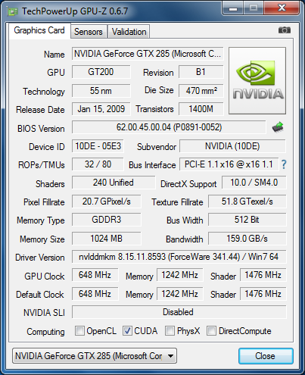This screenshot has height=375, width=305.
Task: Click GPU Clock row's Shader 1476 MHz
Action: pyautogui.click(x=263, y=275)
